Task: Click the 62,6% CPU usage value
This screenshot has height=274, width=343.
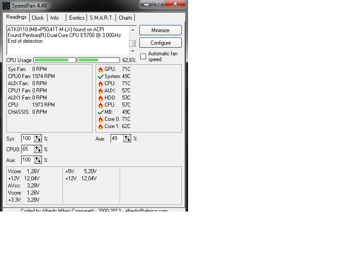Action: tap(129, 60)
